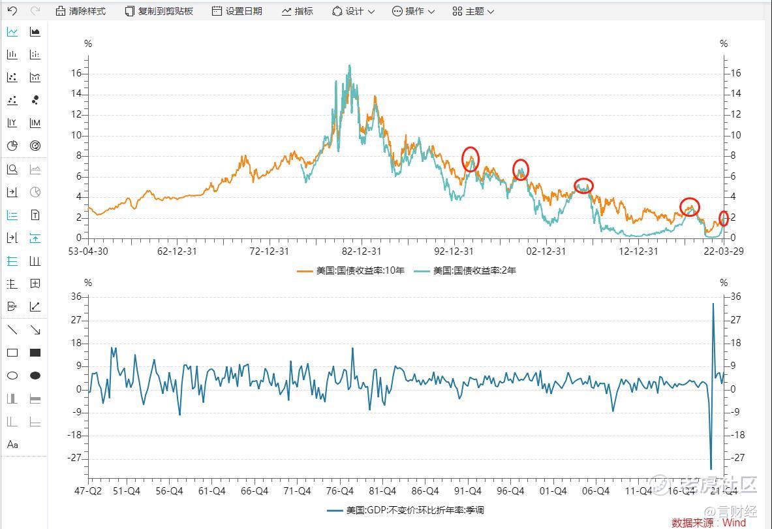Image resolution: width=772 pixels, height=529 pixels.
Task: Click the text document T icon
Action: 35,216
